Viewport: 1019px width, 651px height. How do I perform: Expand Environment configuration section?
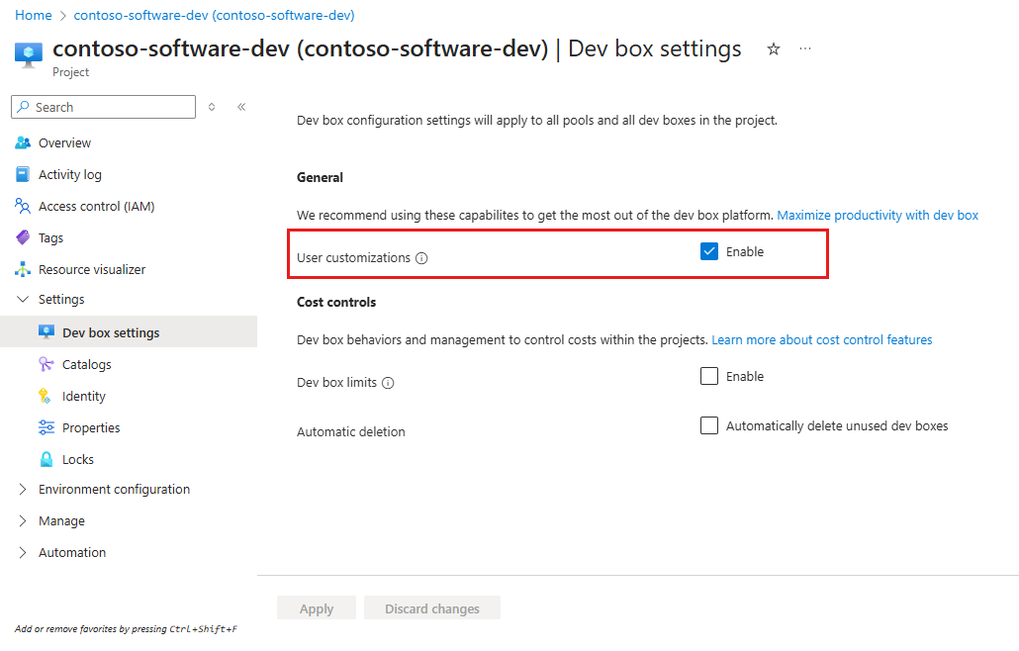point(23,489)
